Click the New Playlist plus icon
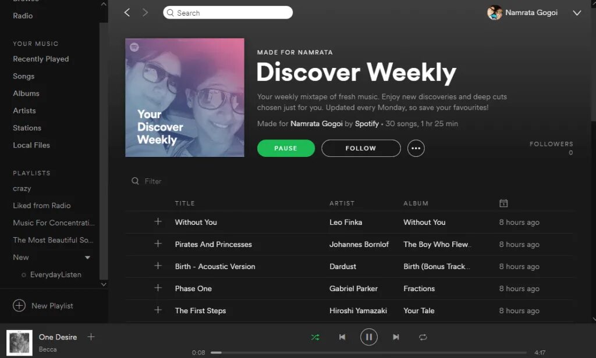The height and width of the screenshot is (358, 596). point(19,306)
